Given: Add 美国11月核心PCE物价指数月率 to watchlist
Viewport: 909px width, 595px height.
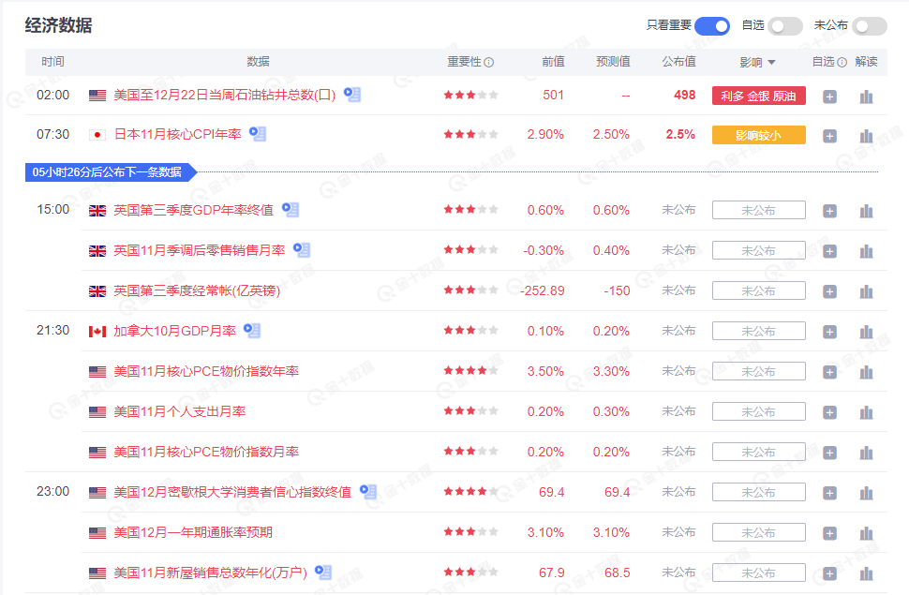Looking at the screenshot, I should [829, 453].
